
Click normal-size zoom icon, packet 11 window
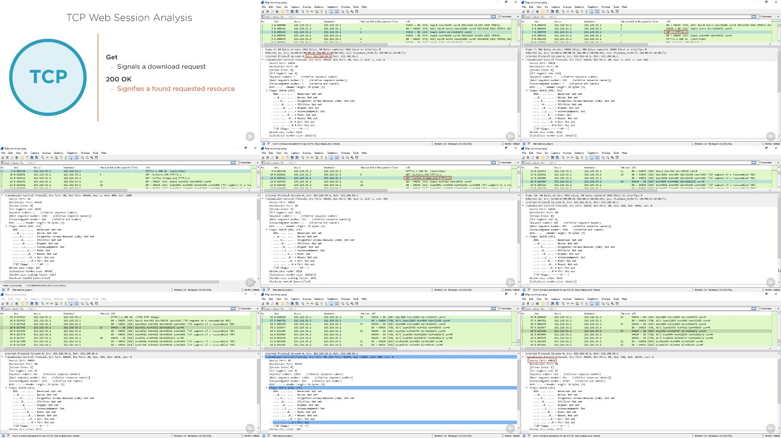click(x=352, y=157)
